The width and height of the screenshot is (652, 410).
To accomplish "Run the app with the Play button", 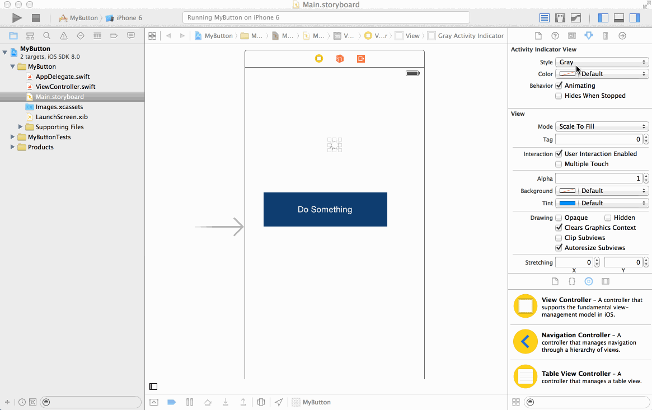I will (17, 18).
